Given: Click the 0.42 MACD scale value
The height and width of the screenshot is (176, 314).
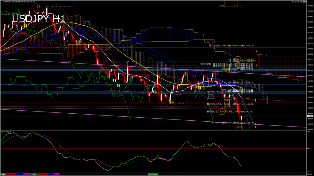Looking at the screenshot, I should (308, 131).
